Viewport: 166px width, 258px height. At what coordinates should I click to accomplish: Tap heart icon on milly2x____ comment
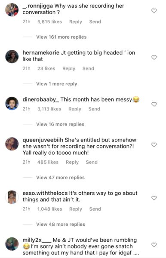click(154, 245)
